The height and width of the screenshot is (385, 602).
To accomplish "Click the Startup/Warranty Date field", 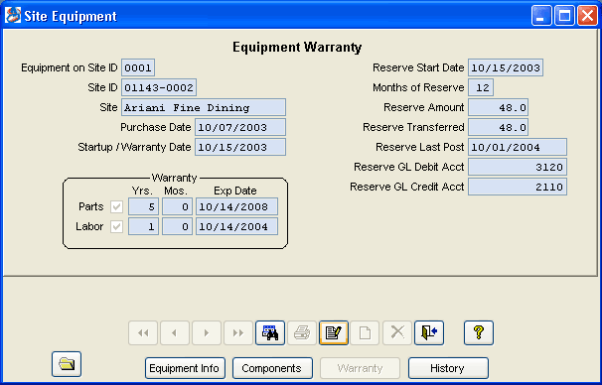I will tap(240, 147).
